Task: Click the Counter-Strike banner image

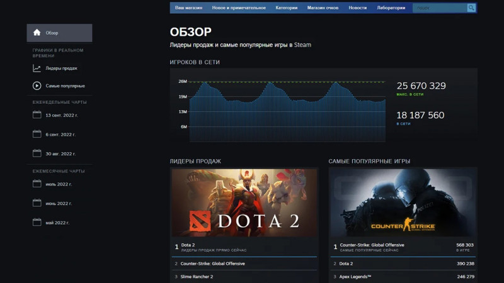Action: (x=403, y=203)
